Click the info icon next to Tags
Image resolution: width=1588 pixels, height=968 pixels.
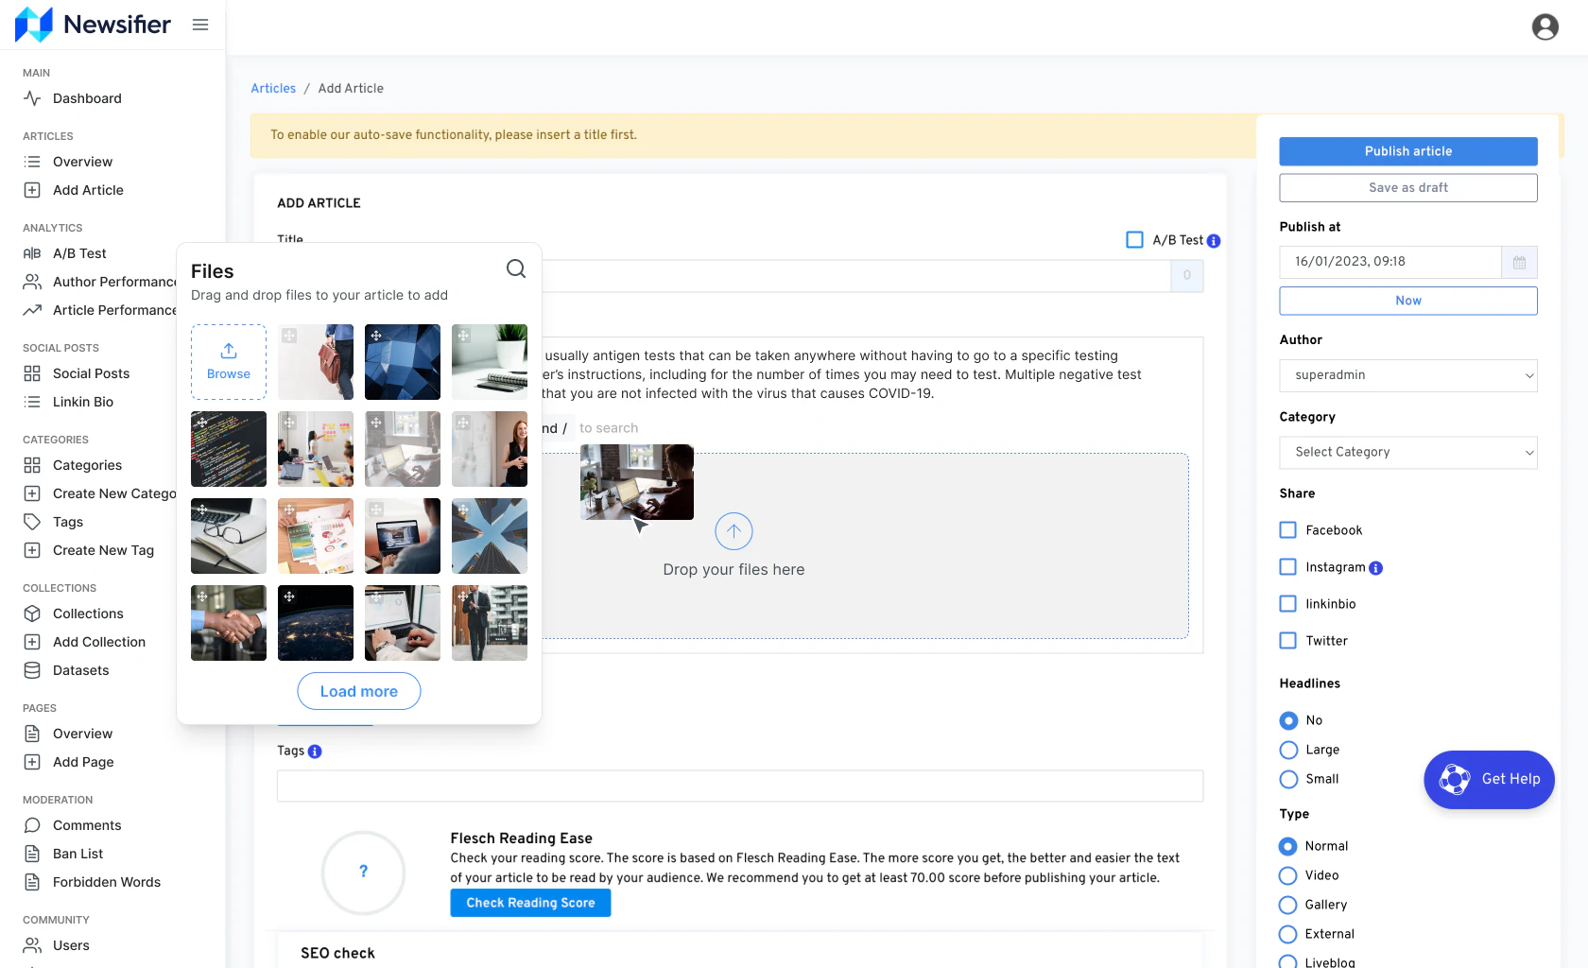[315, 751]
